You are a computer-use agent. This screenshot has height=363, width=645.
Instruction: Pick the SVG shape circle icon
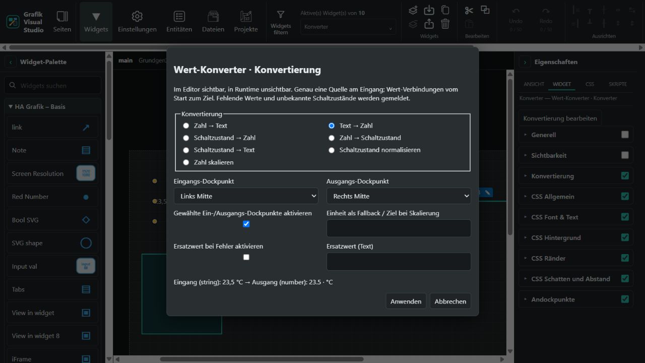pos(86,243)
